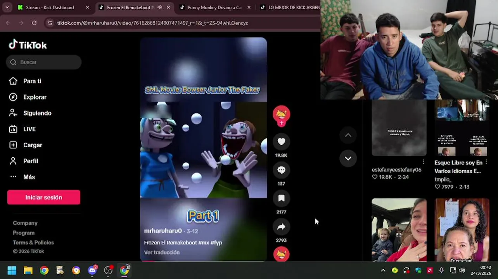This screenshot has height=279, width=498.
Task: Expand the Más menu
Action: [22, 177]
